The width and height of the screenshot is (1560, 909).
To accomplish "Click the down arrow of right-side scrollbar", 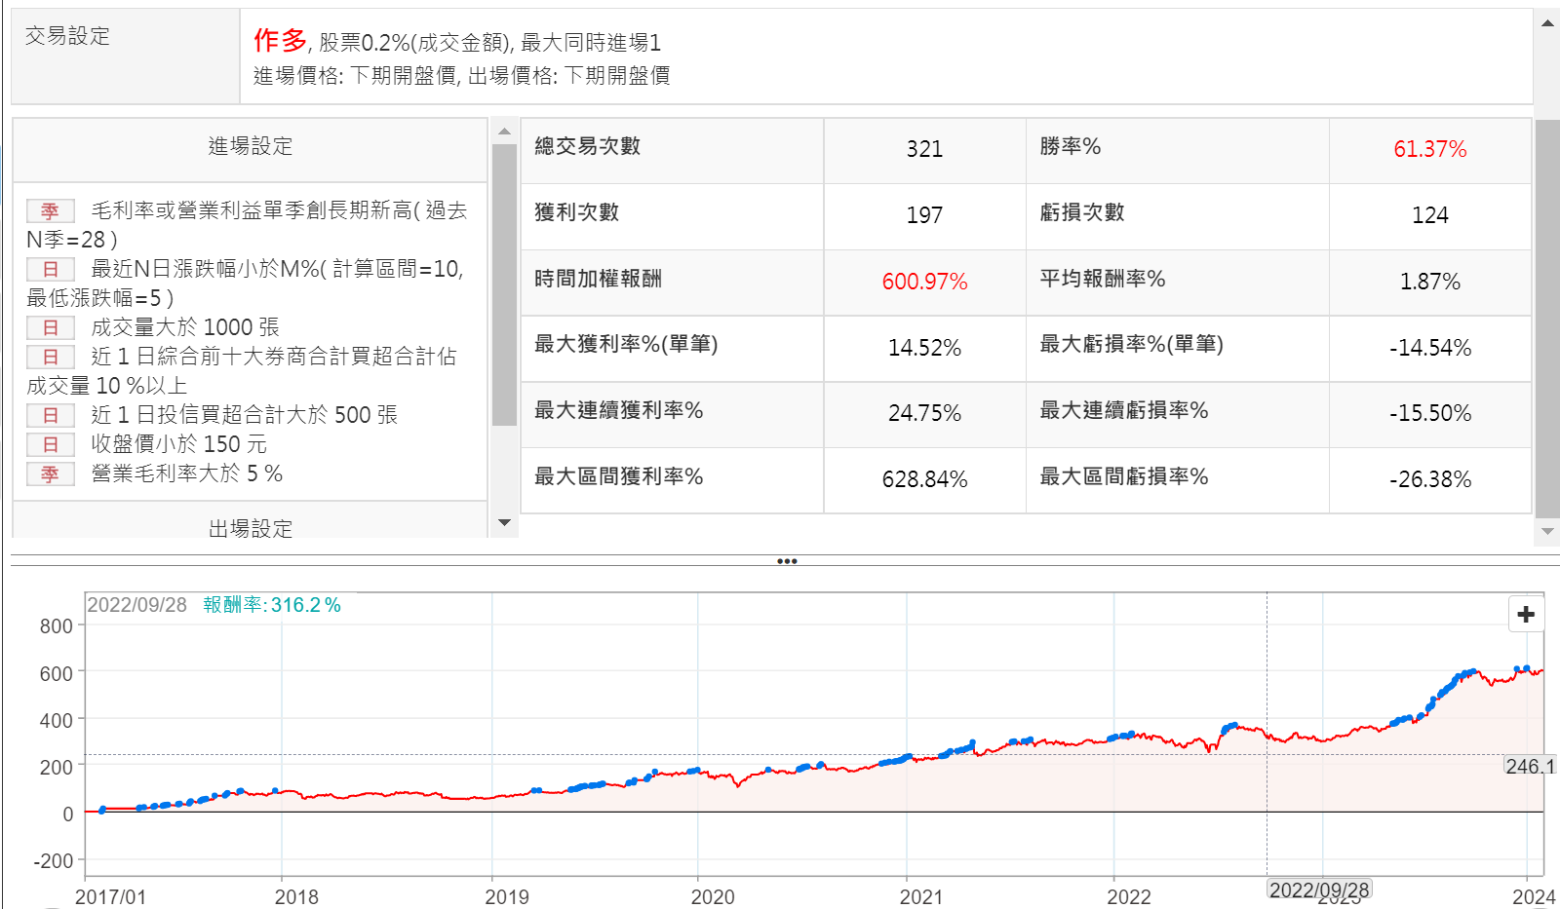I will pos(1547,531).
